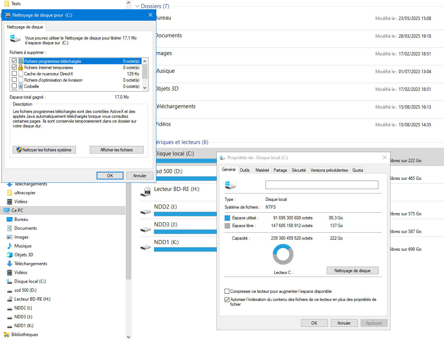Viewport: 444px width, 339px height.
Task: Click the recycle bin icon beside Corbeille
Action: point(21,86)
